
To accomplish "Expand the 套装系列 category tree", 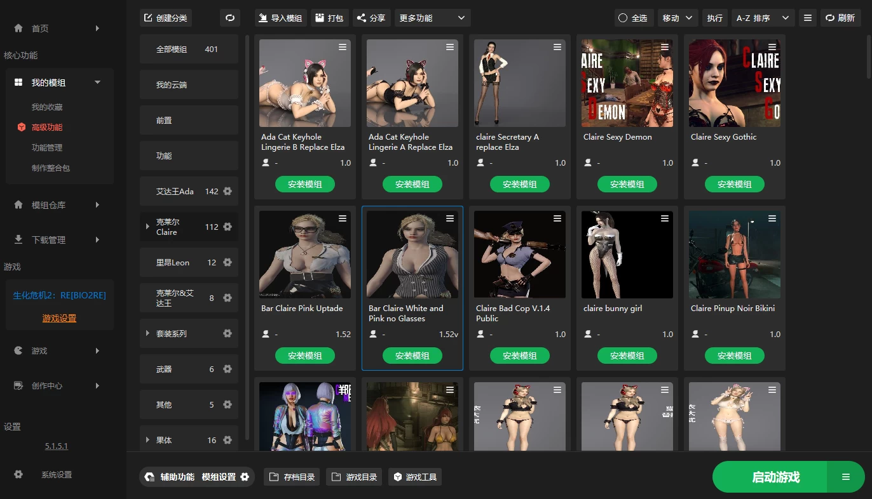I will click(x=147, y=333).
